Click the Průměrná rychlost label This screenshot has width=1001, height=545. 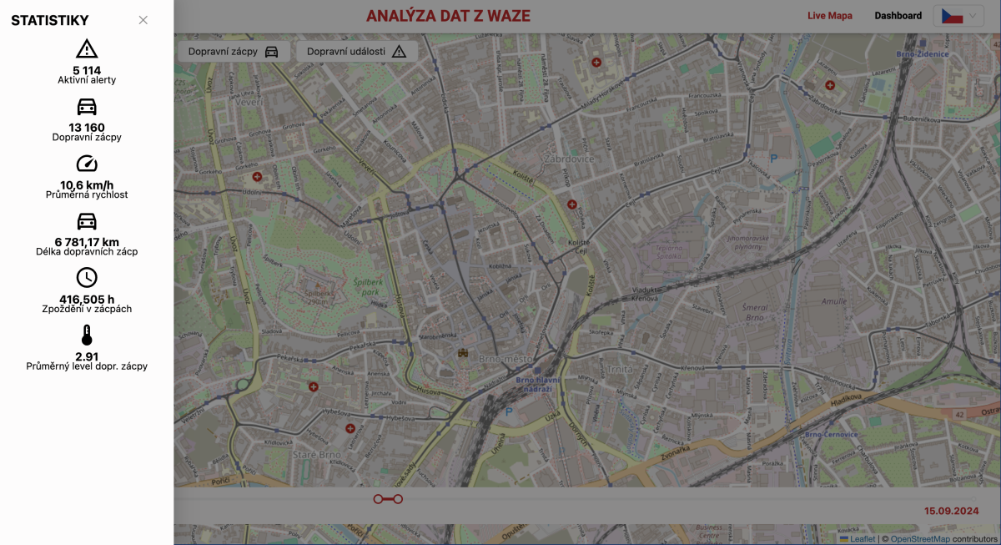pyautogui.click(x=87, y=194)
